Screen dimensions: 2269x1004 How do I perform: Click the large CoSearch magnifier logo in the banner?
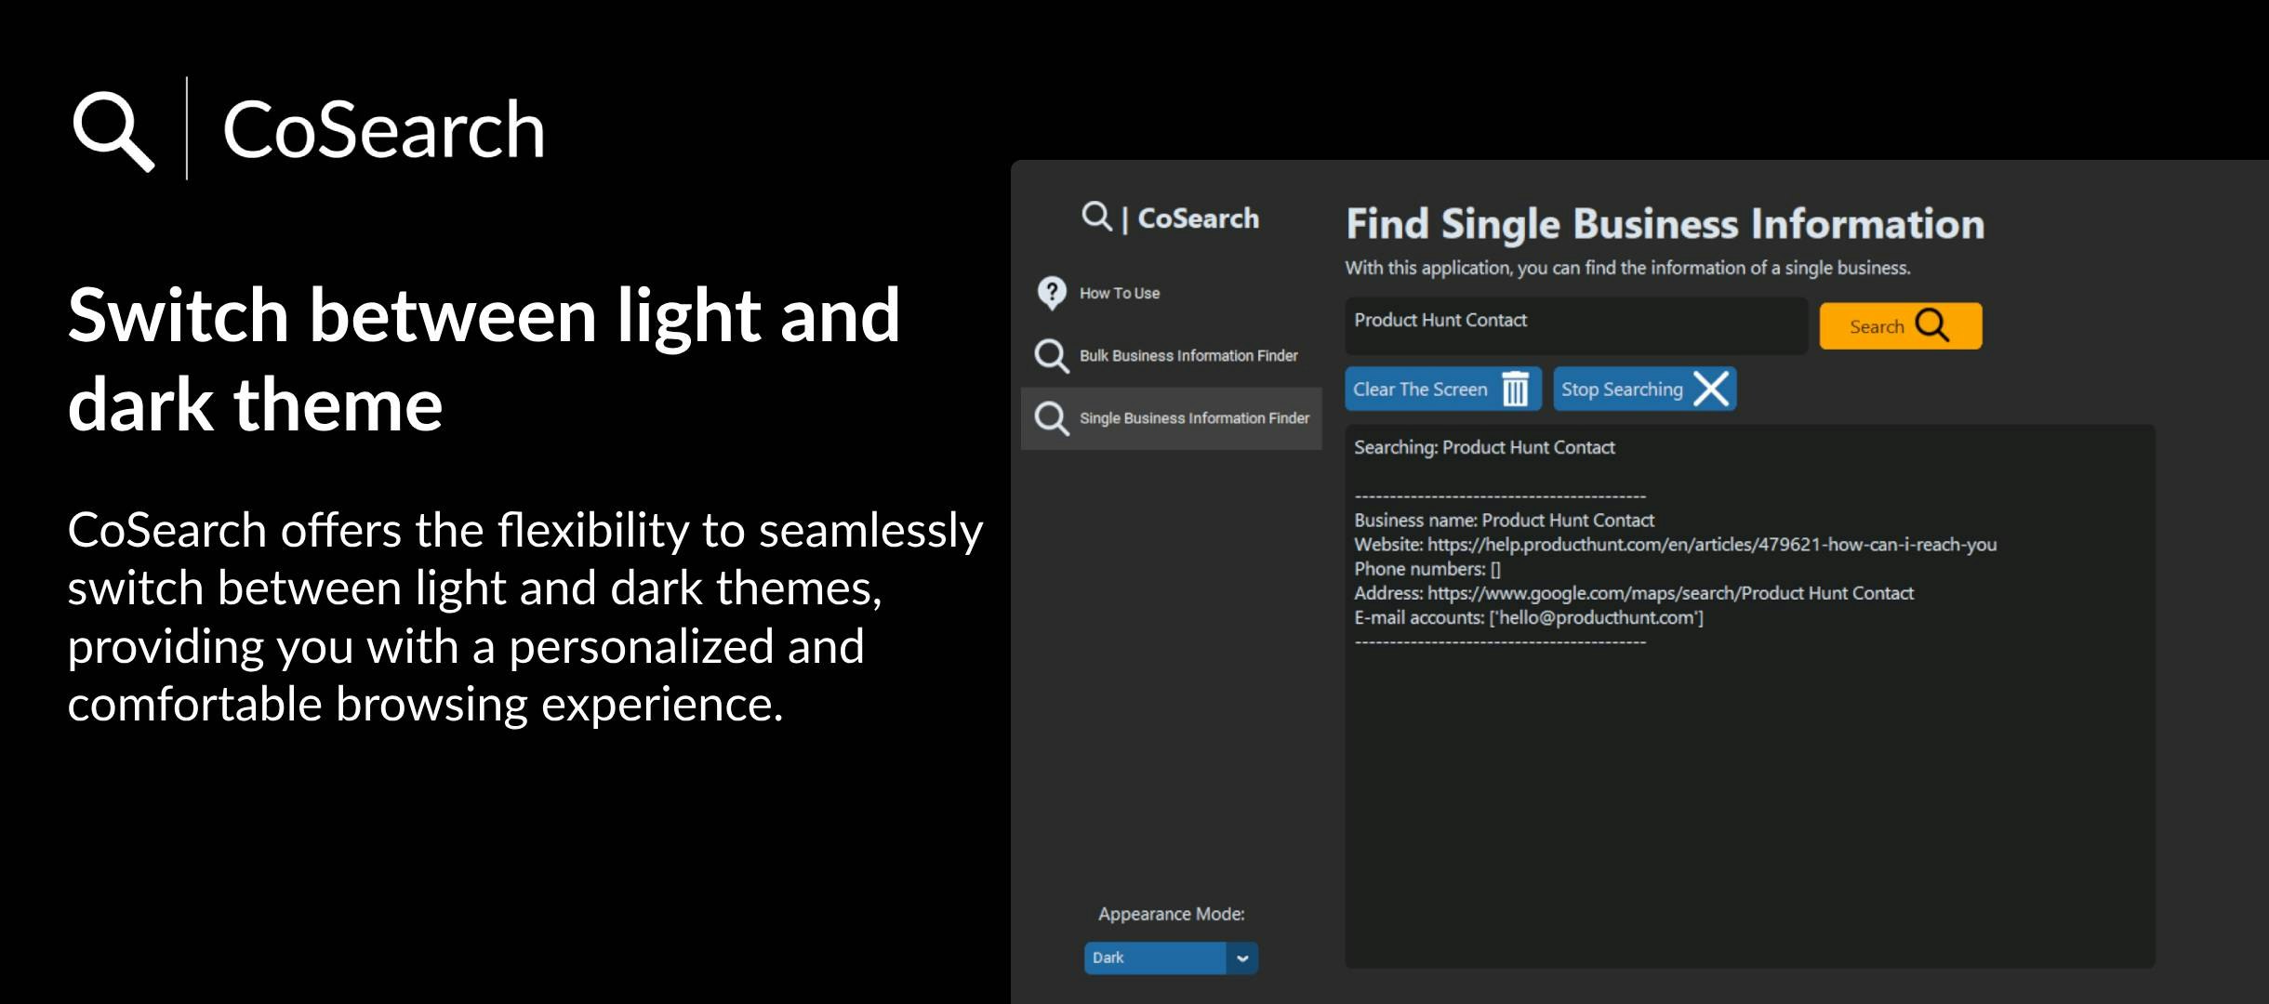[113, 131]
